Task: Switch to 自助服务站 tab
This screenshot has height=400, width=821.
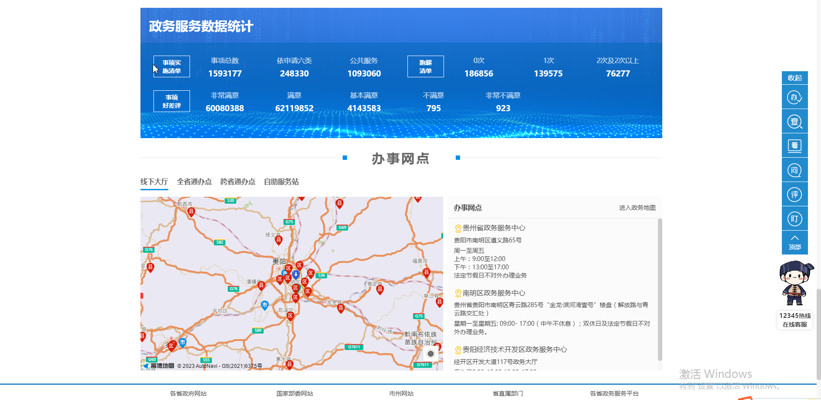Action: click(281, 182)
